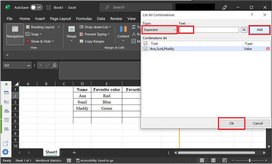Click the range selector icon beside Text field

tap(243, 30)
